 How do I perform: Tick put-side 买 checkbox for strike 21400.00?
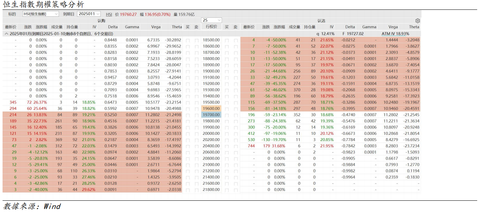coord(226,177)
